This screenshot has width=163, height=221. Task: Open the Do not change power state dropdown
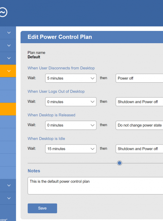tap(139, 125)
